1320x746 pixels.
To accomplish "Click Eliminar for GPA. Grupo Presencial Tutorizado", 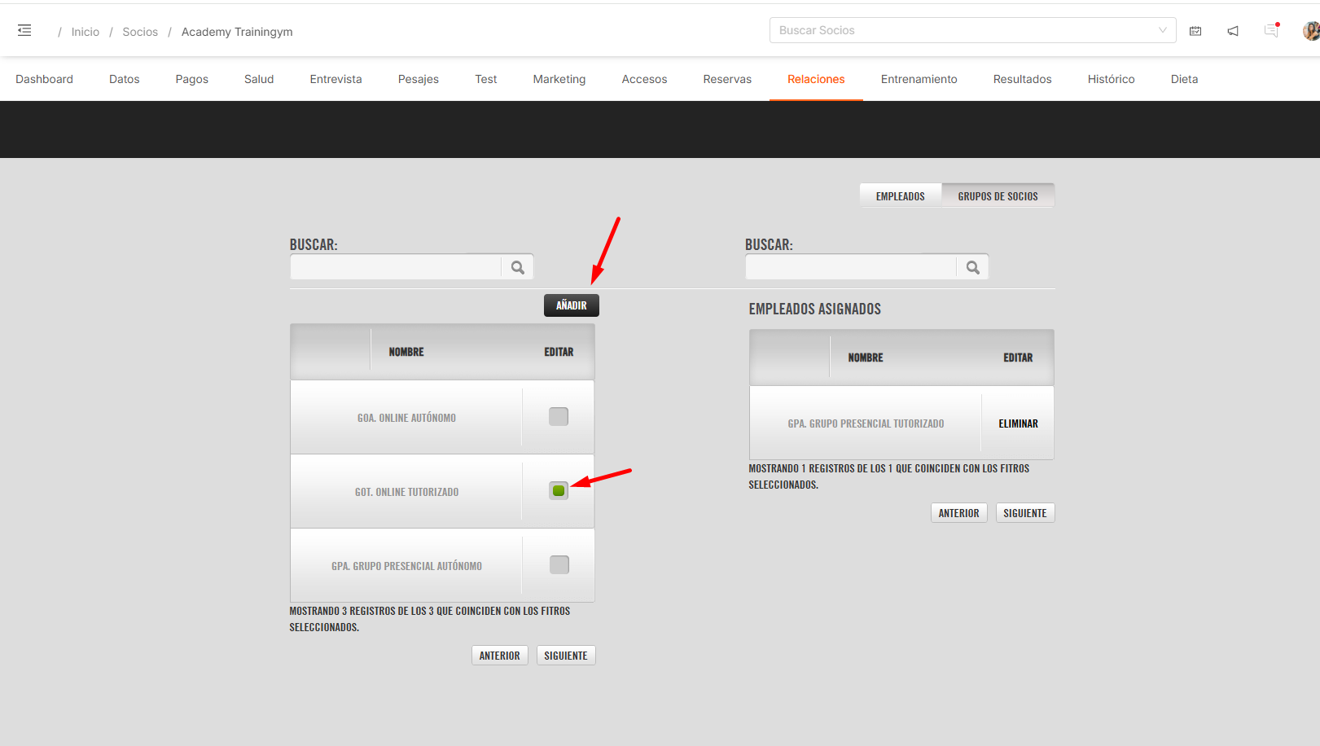I will [1018, 423].
